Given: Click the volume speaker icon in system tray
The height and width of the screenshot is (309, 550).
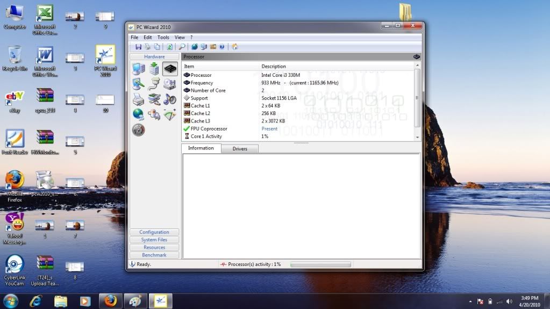Looking at the screenshot, I should tap(509, 301).
